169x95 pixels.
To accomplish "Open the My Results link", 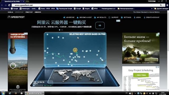I will [x=101, y=17].
